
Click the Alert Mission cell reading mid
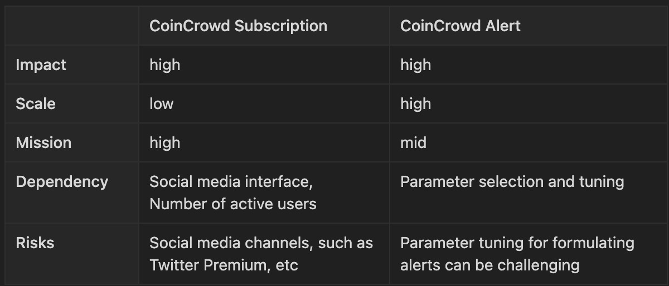coord(413,143)
